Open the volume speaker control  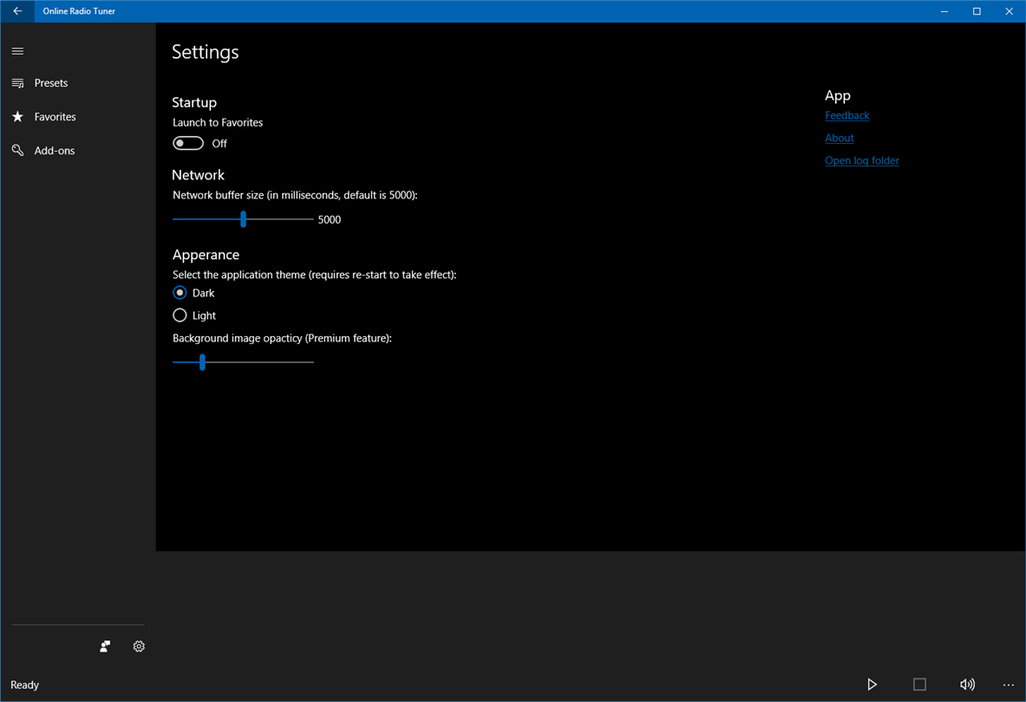[967, 685]
